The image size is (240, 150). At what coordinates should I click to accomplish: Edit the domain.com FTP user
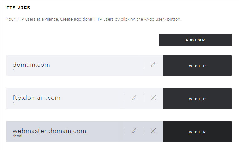pyautogui.click(x=153, y=65)
